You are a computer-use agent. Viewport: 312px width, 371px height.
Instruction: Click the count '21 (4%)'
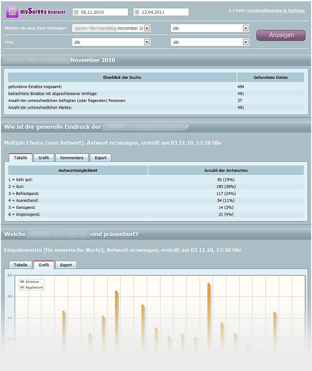[226, 214]
